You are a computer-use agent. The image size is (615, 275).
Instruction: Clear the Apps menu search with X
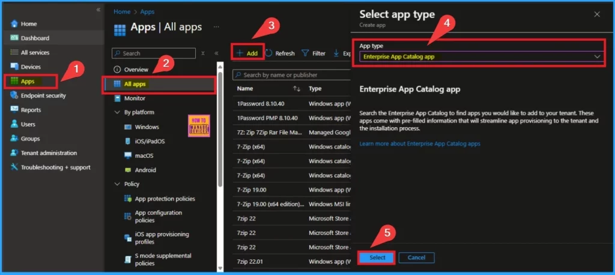pyautogui.click(x=203, y=53)
